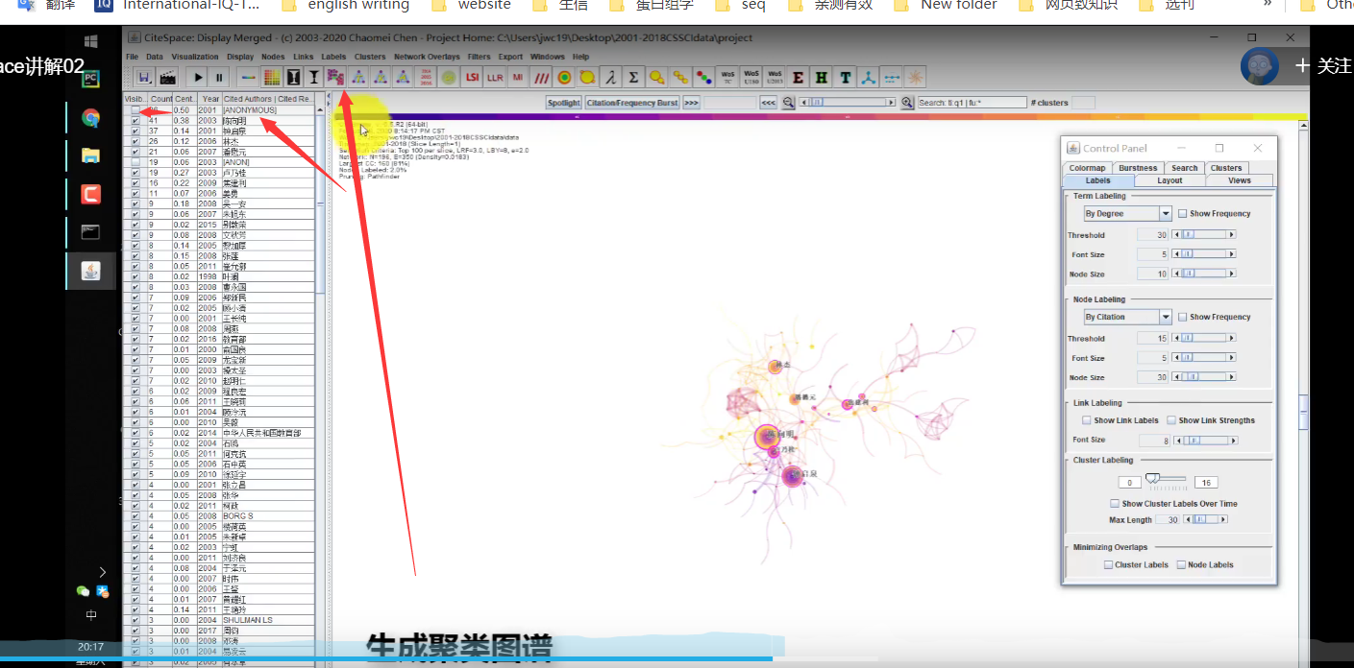Tick the Cluster Labels overlap checkbox
Viewport: 1354px width, 668px height.
1108,565
